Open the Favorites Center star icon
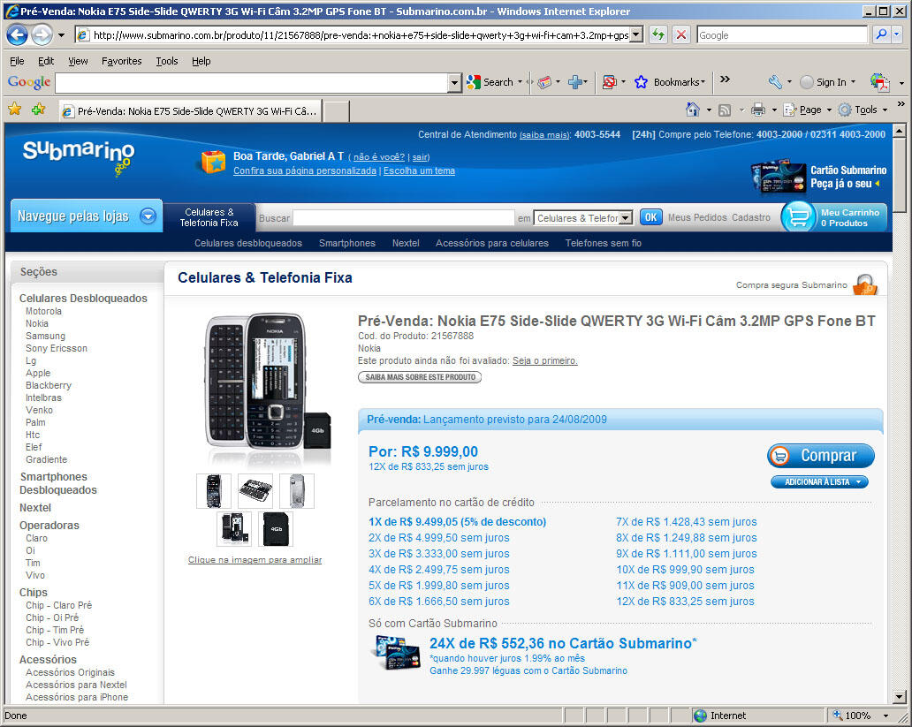 click(14, 110)
